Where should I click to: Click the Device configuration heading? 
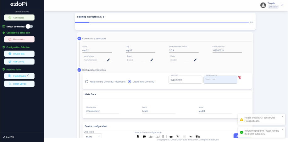click(x=96, y=126)
